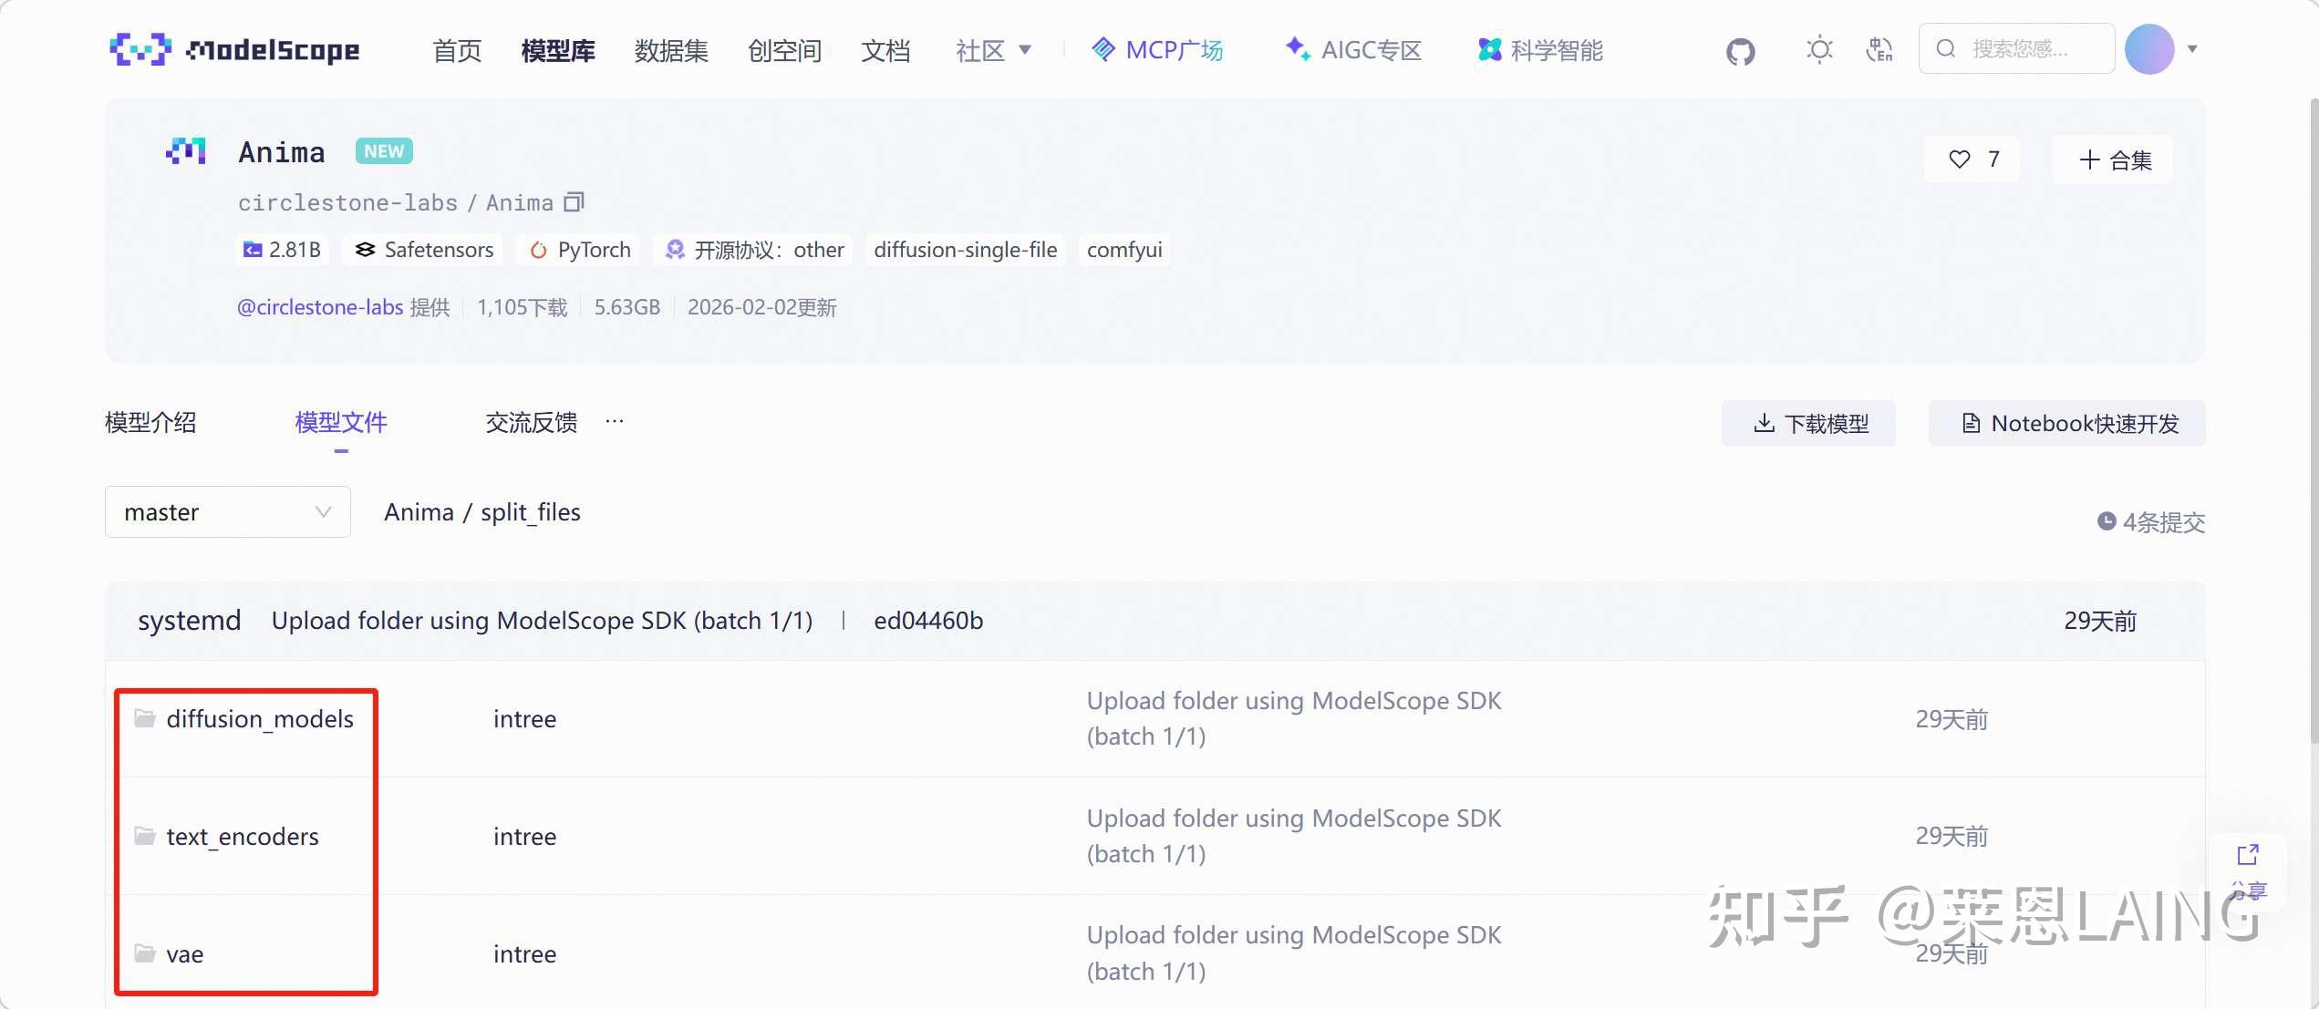This screenshot has height=1009, width=2319.
Task: Click the systemd committer name
Action: 189,621
